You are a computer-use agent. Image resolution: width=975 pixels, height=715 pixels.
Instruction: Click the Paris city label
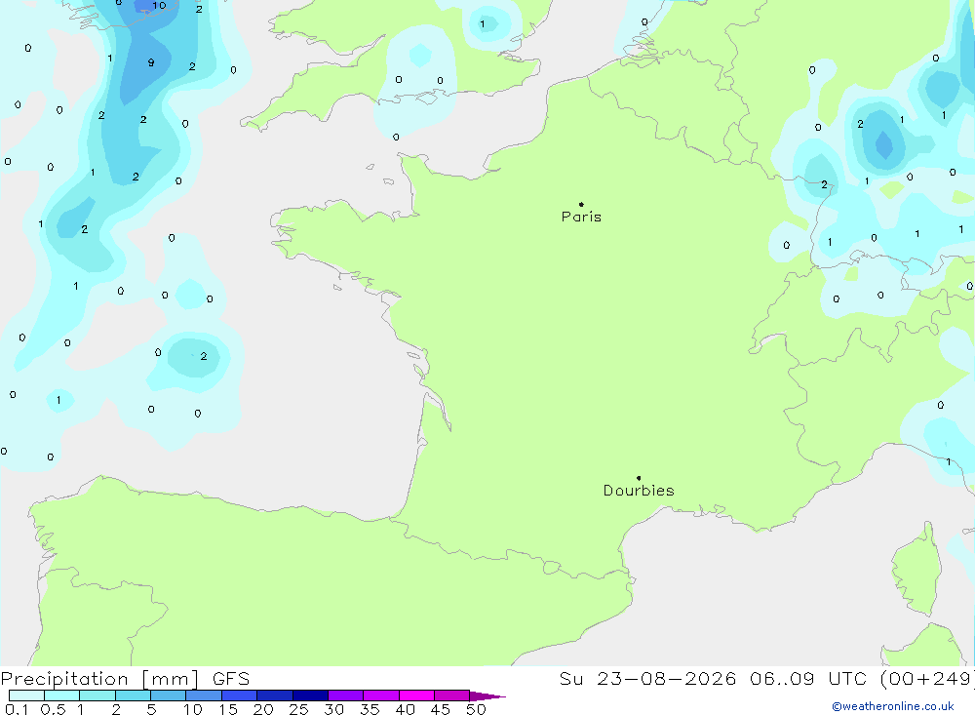(x=581, y=217)
